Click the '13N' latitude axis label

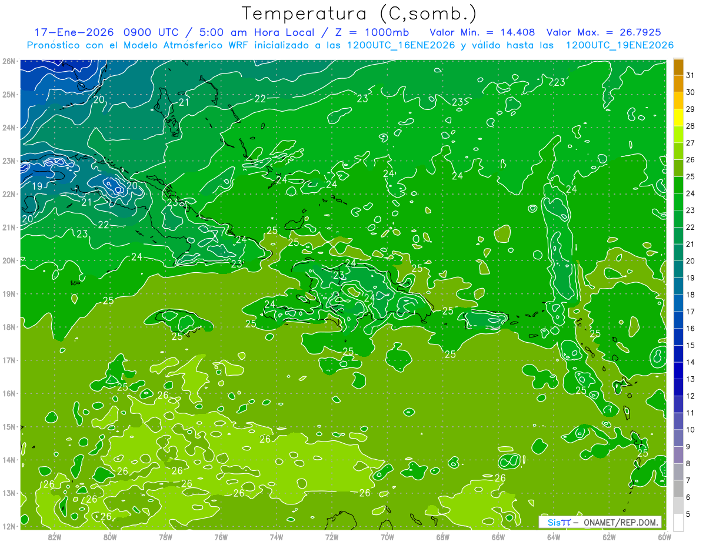[x=8, y=493]
